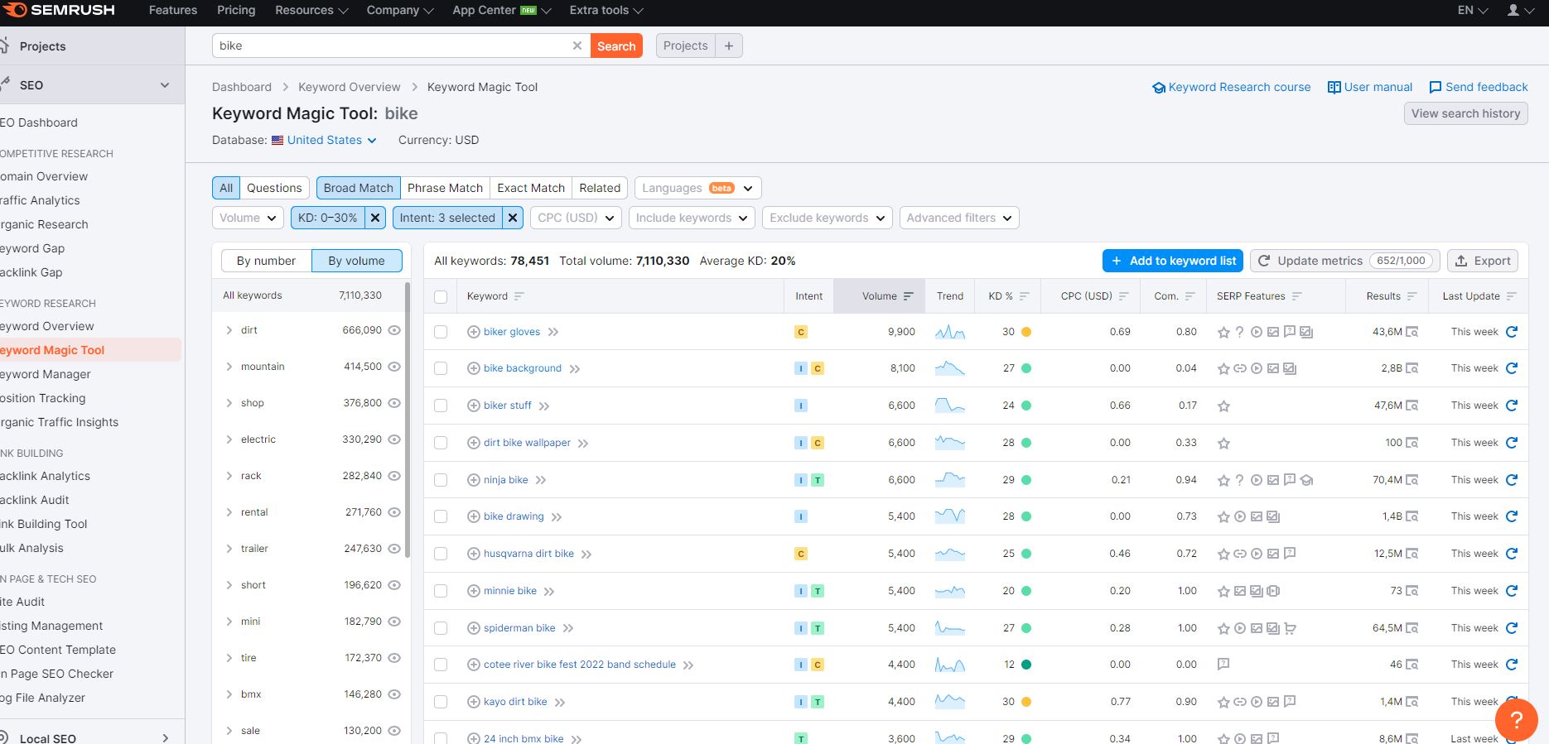Check the husqvarna dirt bike row checkbox
This screenshot has height=744, width=1549.
coord(441,554)
